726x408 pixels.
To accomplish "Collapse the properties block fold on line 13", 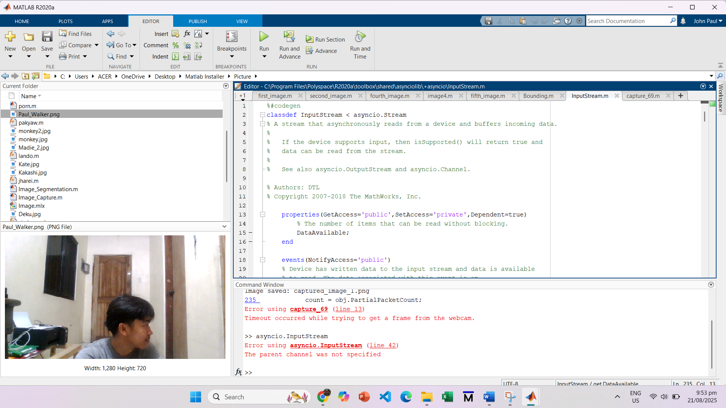I will pos(262,215).
